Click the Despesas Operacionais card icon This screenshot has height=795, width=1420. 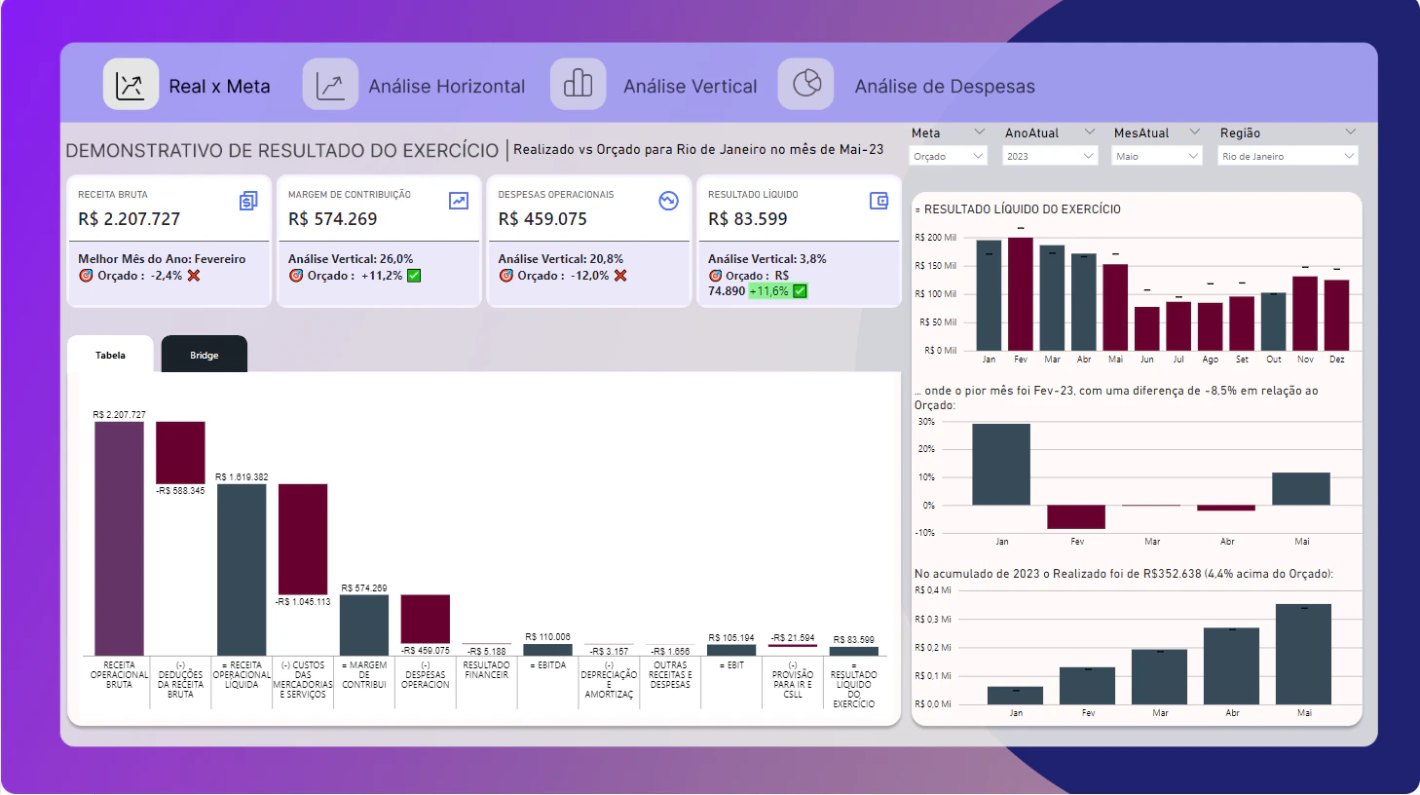click(x=668, y=201)
